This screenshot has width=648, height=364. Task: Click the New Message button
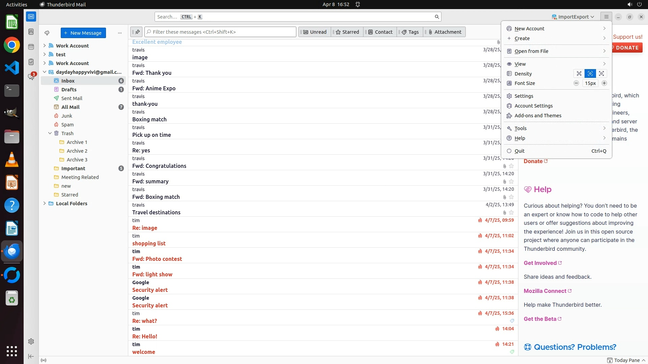(83, 33)
